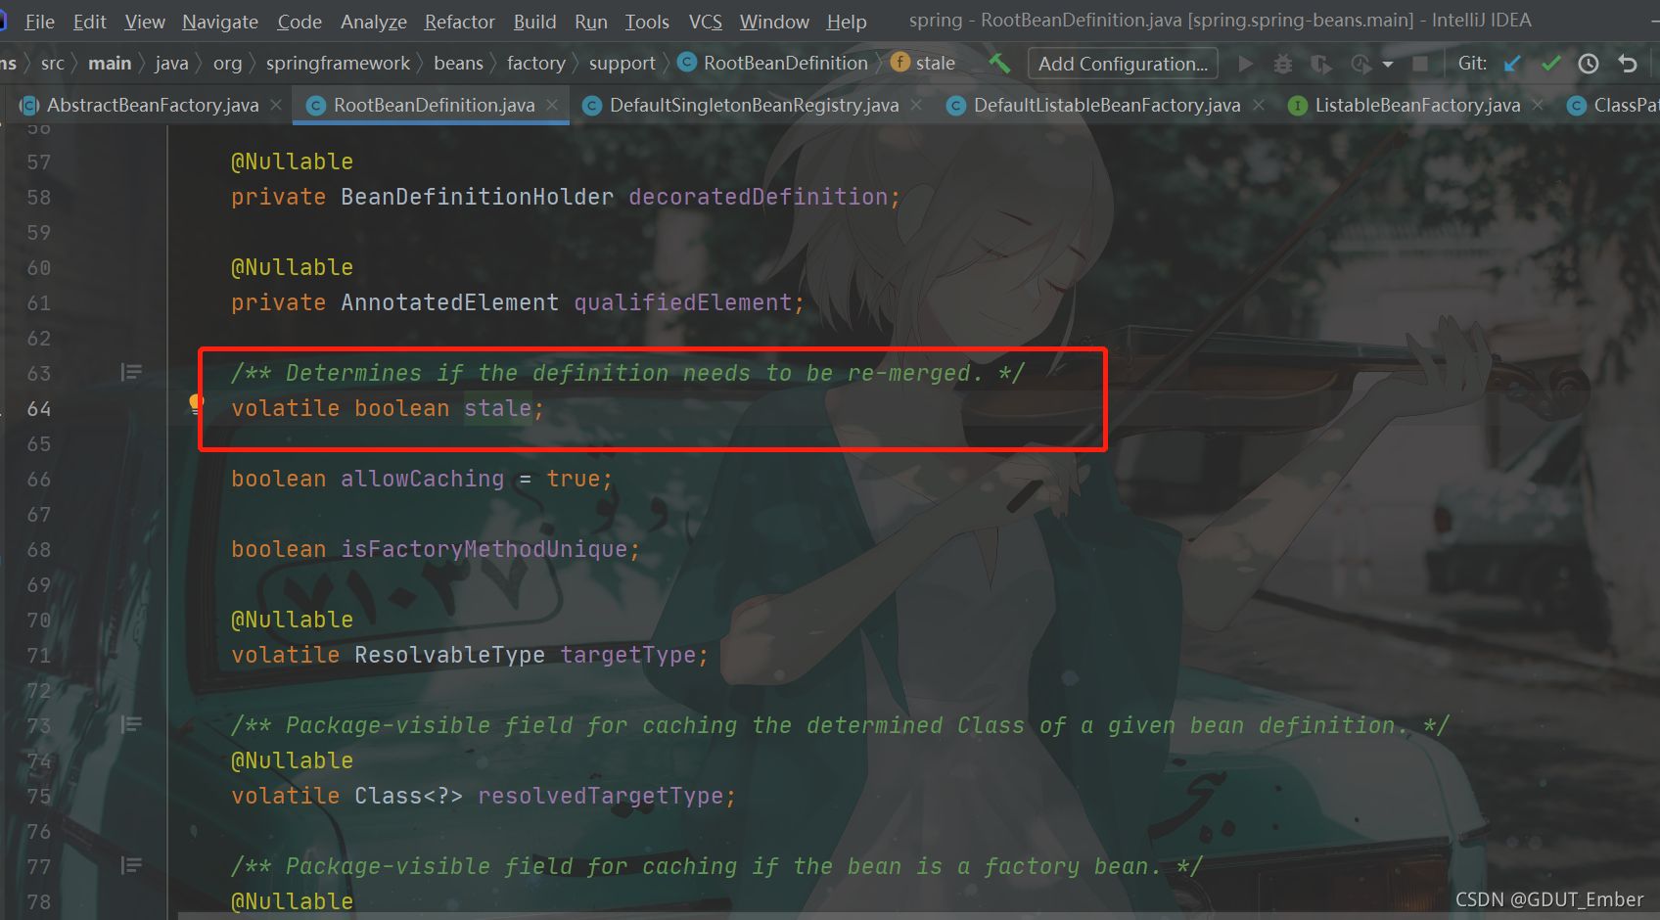Click the factory breadcrumb
Screen dimensions: 1660x920
(536, 64)
